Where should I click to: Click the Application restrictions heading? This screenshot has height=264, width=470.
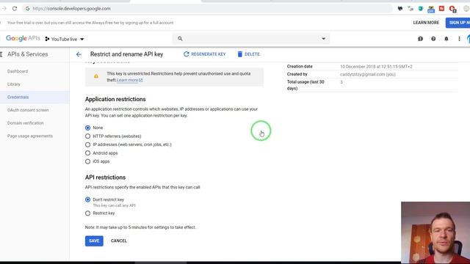tap(115, 99)
